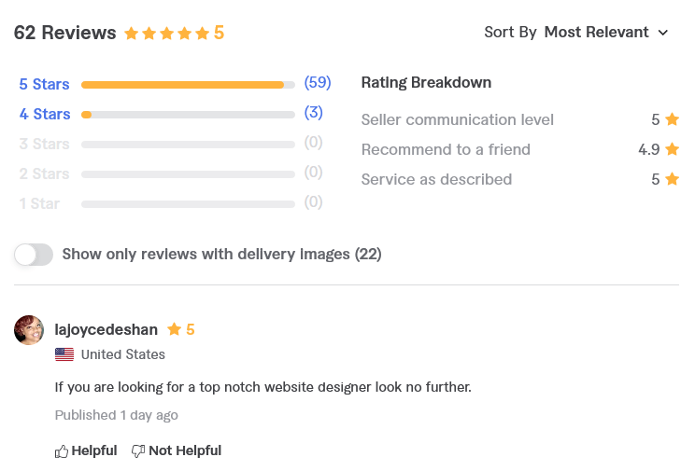
Task: Click the Seller communication level star
Action: 672,119
